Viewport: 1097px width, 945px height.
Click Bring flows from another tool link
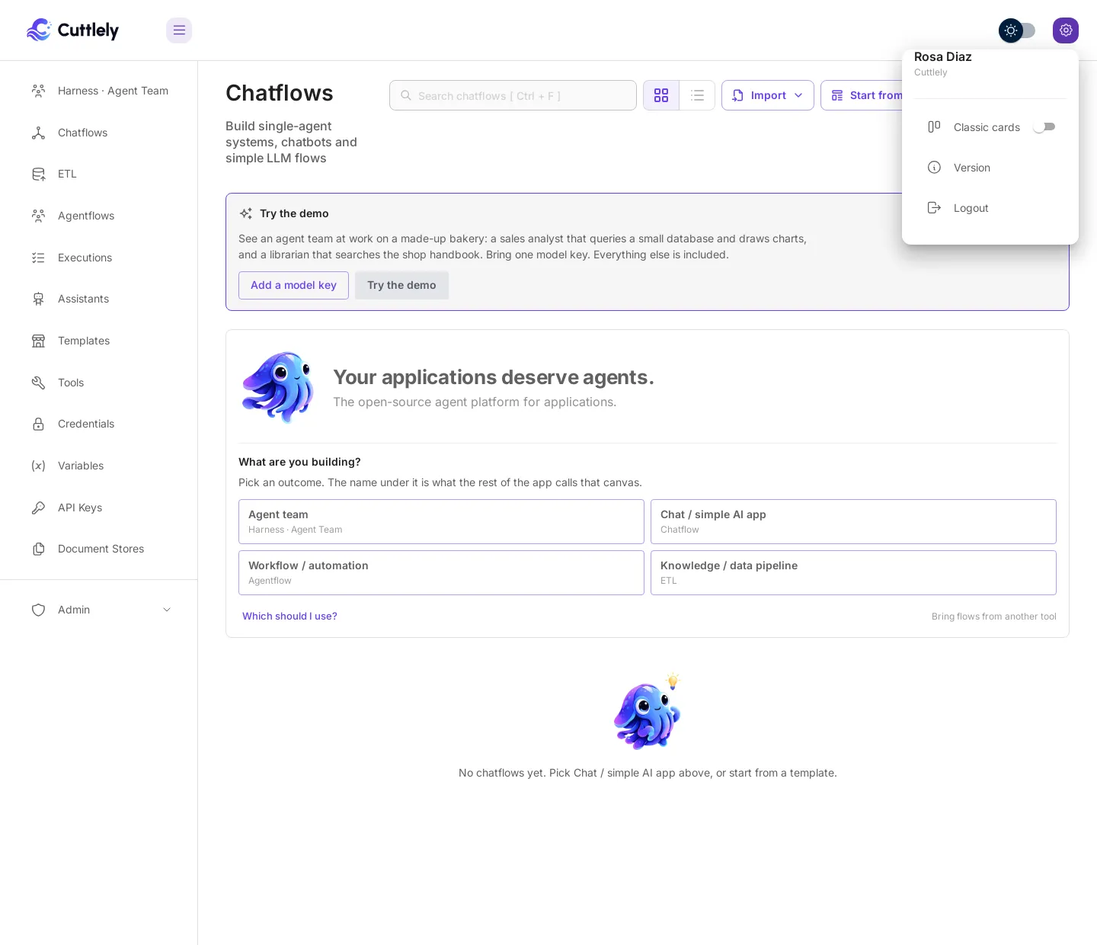(994, 617)
